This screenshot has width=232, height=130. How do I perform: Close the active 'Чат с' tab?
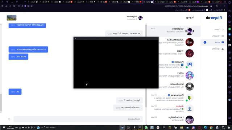point(144,2)
